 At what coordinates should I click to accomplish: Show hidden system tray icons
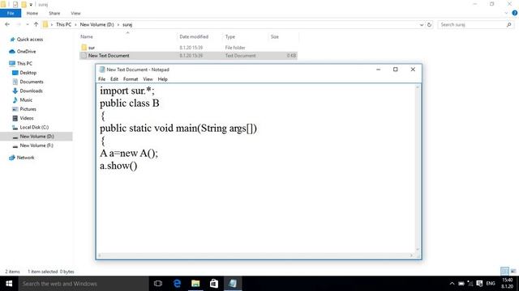(452, 284)
